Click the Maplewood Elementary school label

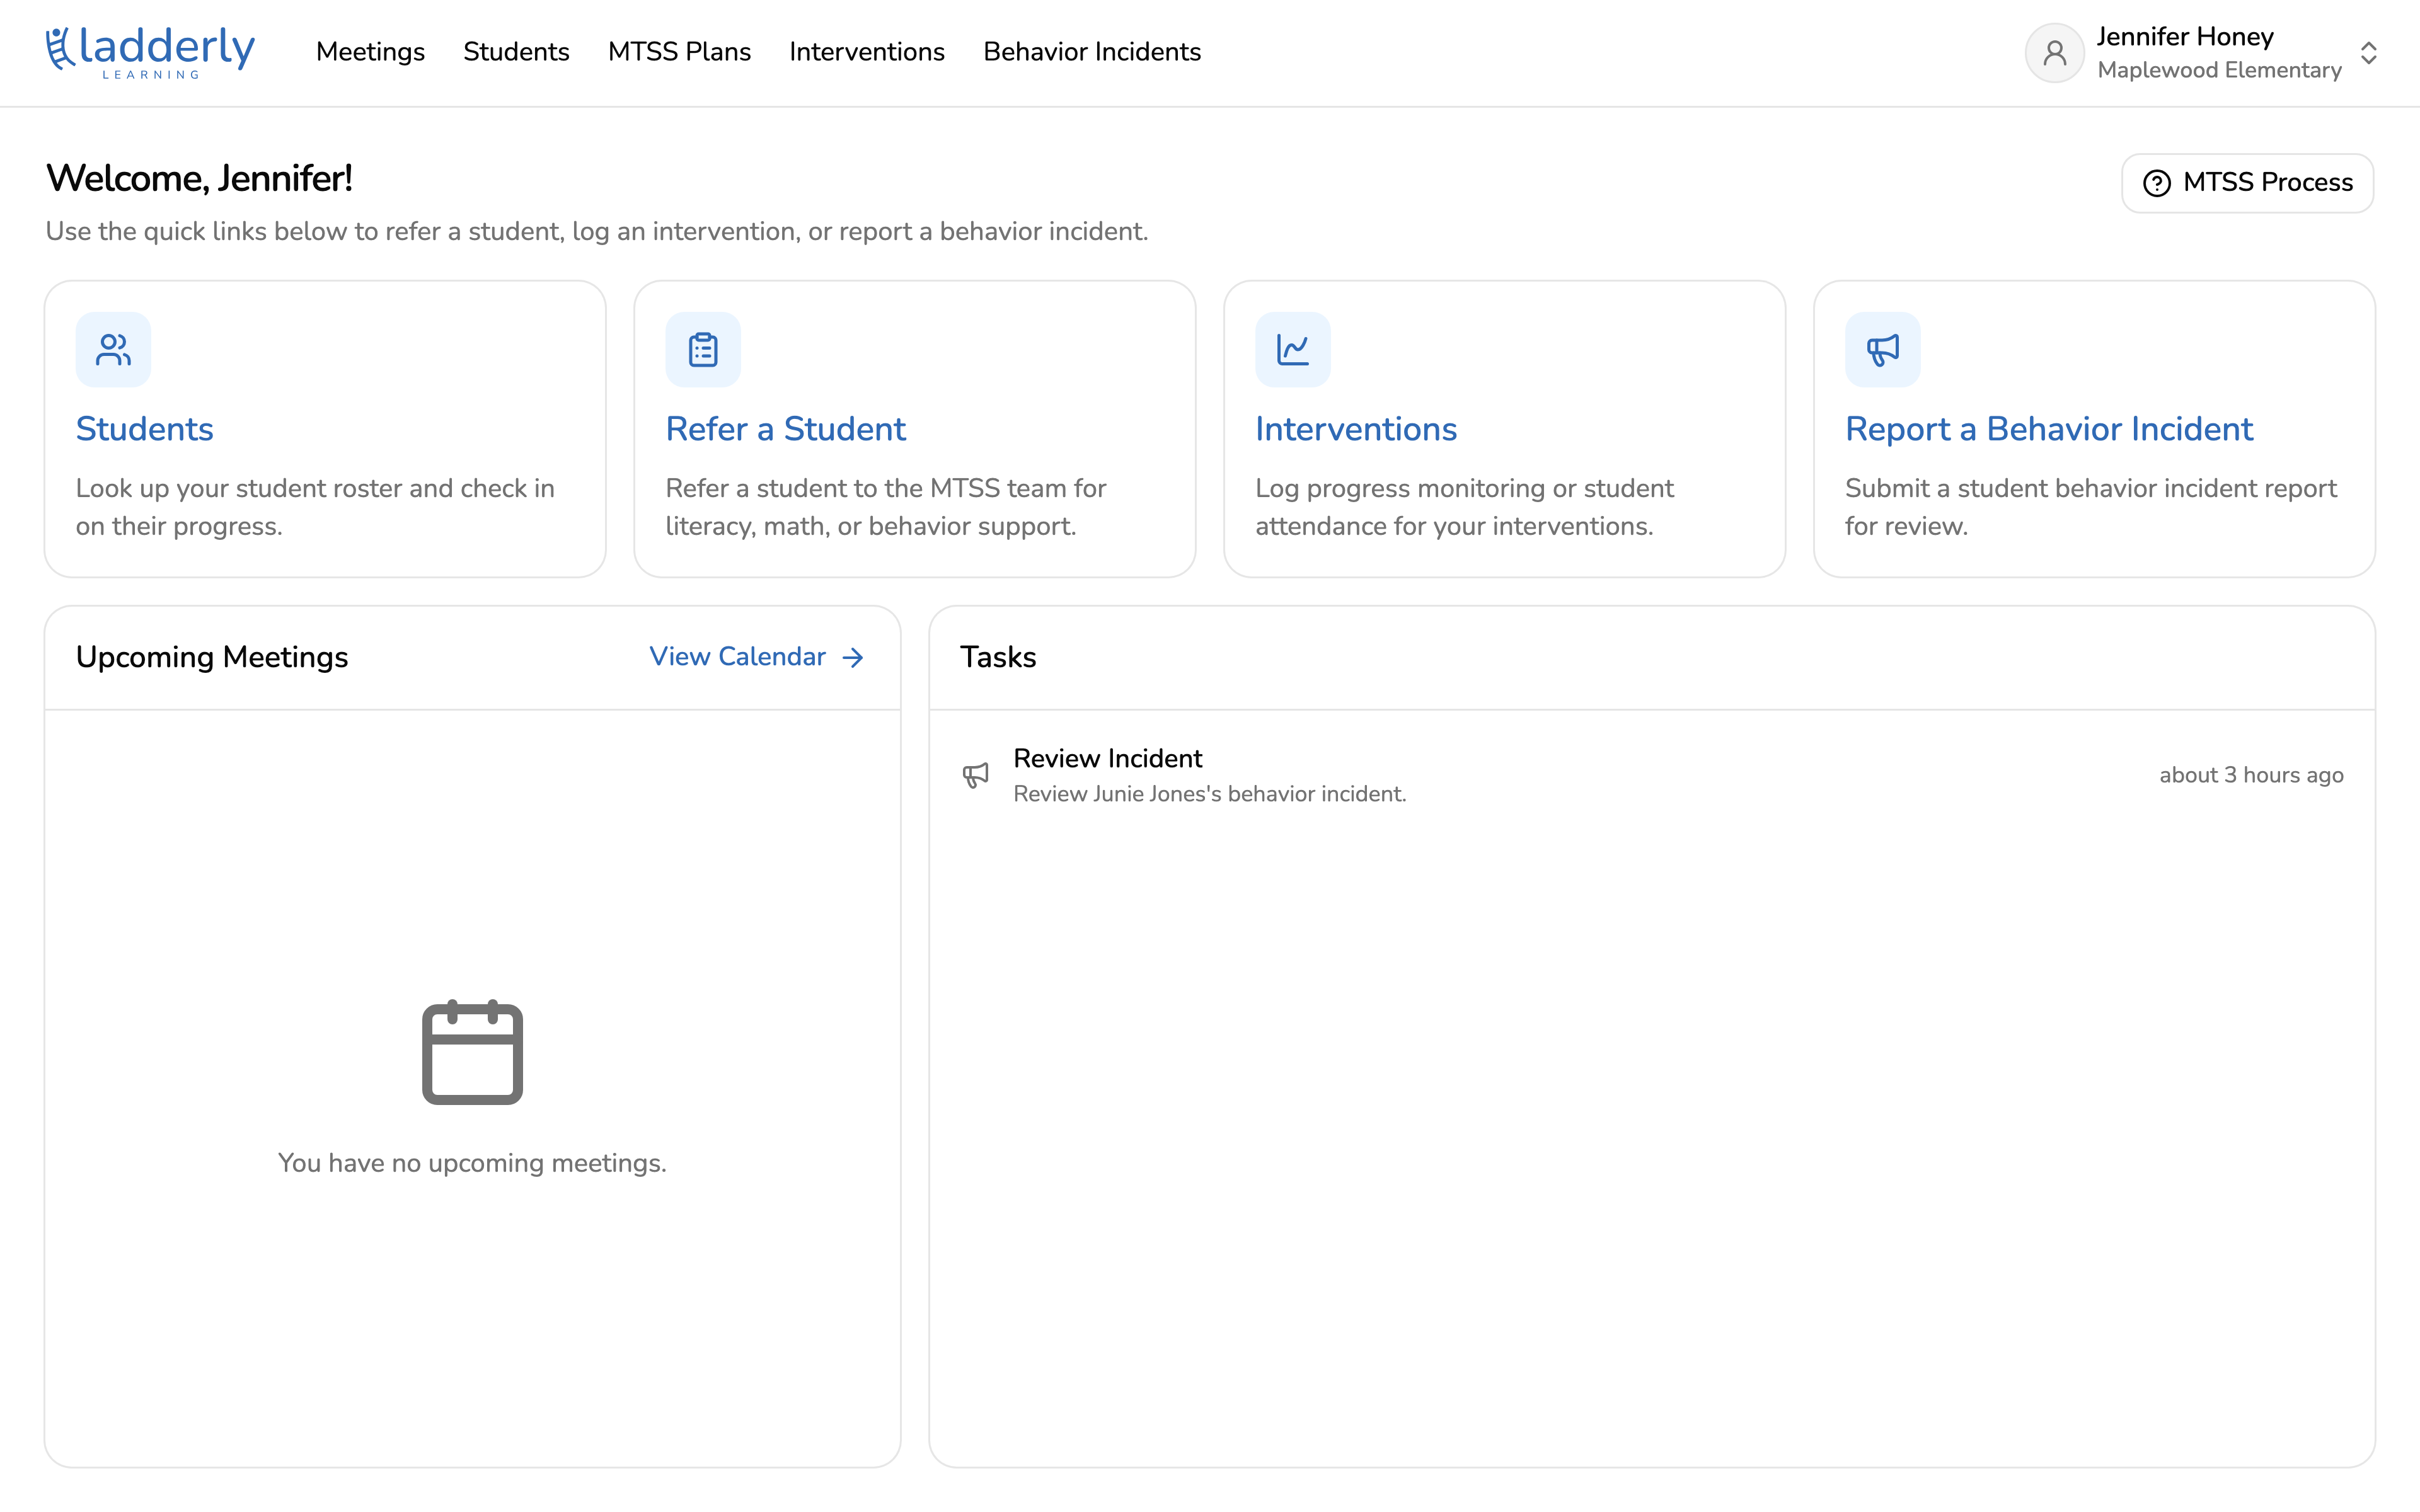pyautogui.click(x=2219, y=70)
